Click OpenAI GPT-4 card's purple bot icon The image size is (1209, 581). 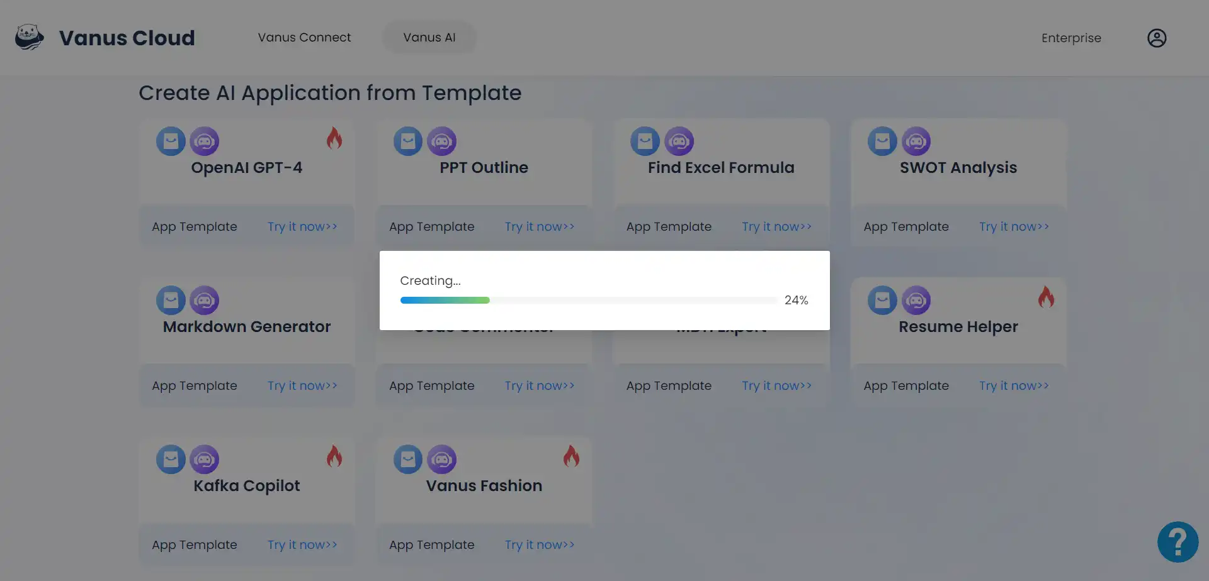[x=205, y=141]
